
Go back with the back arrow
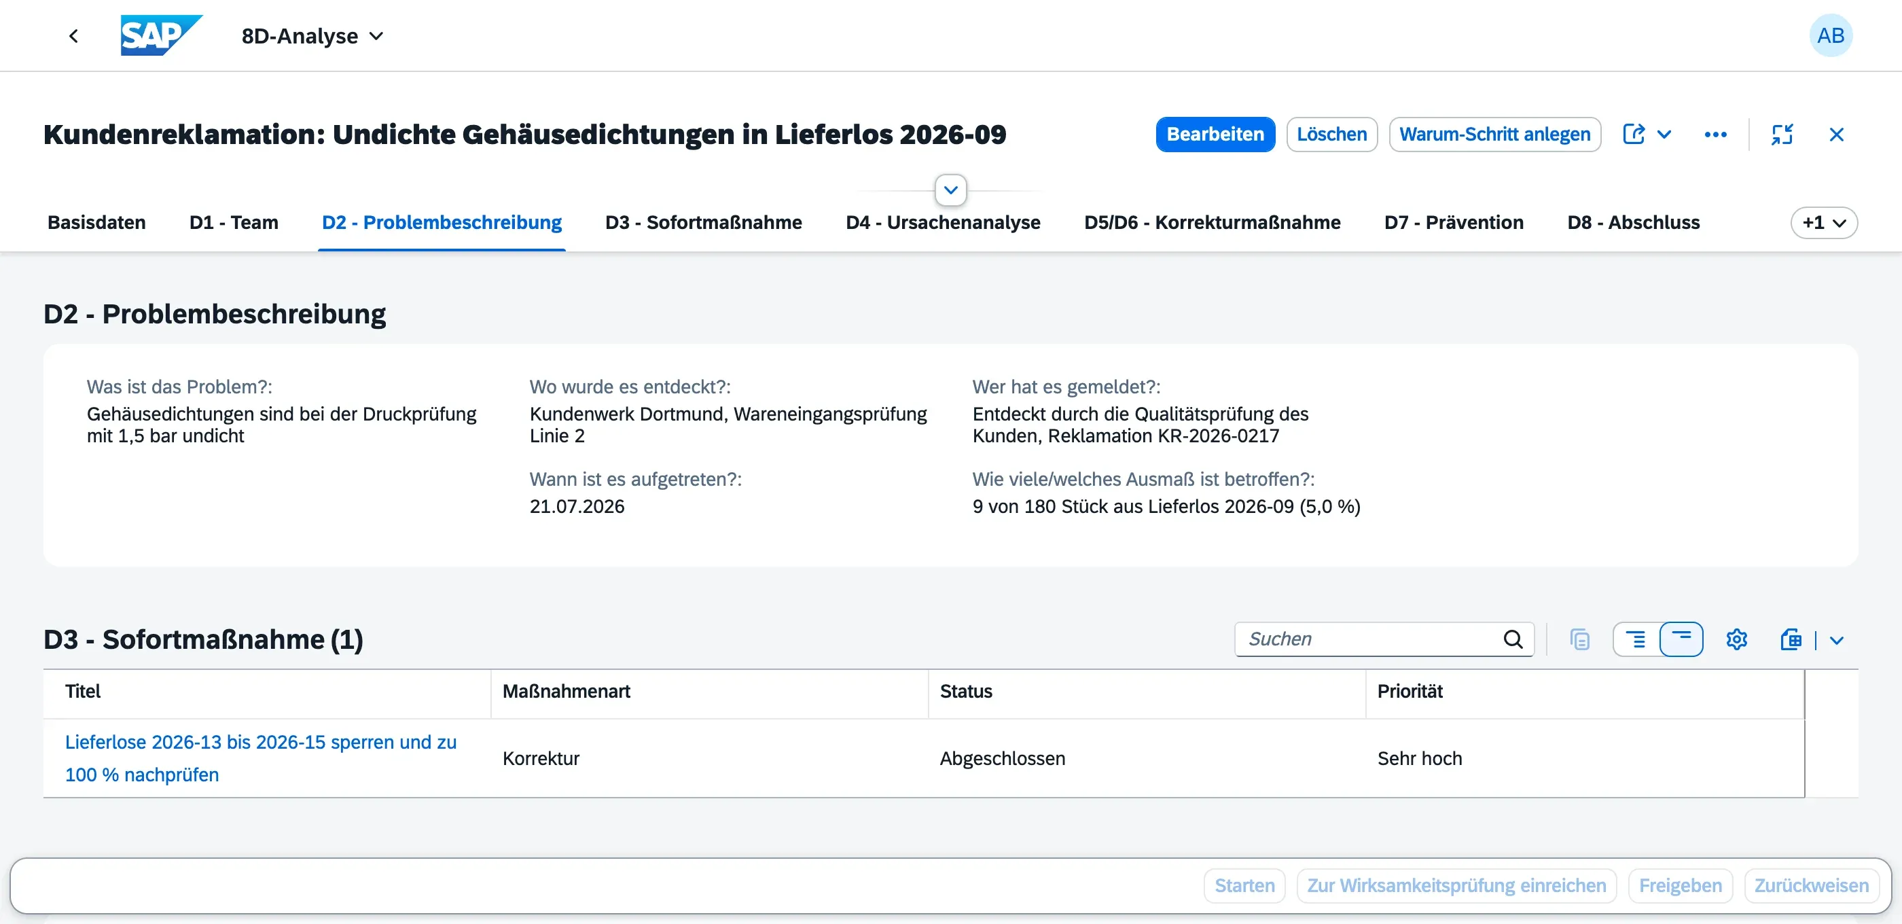tap(73, 35)
